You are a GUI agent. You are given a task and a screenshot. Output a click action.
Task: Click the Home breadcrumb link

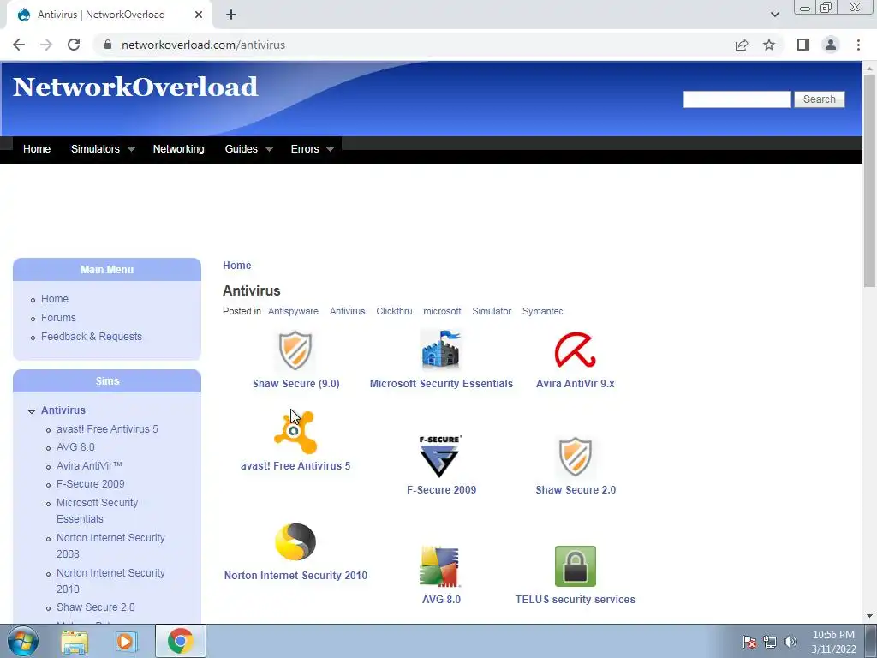tap(236, 266)
